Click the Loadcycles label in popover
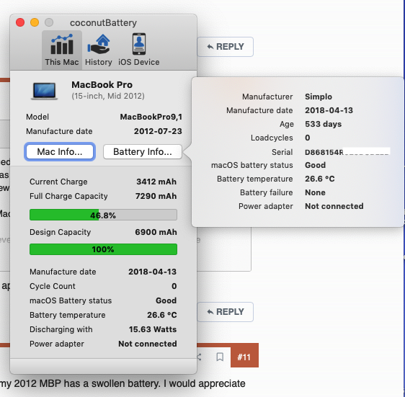Screen dimensions: 405x397 pos(272,138)
